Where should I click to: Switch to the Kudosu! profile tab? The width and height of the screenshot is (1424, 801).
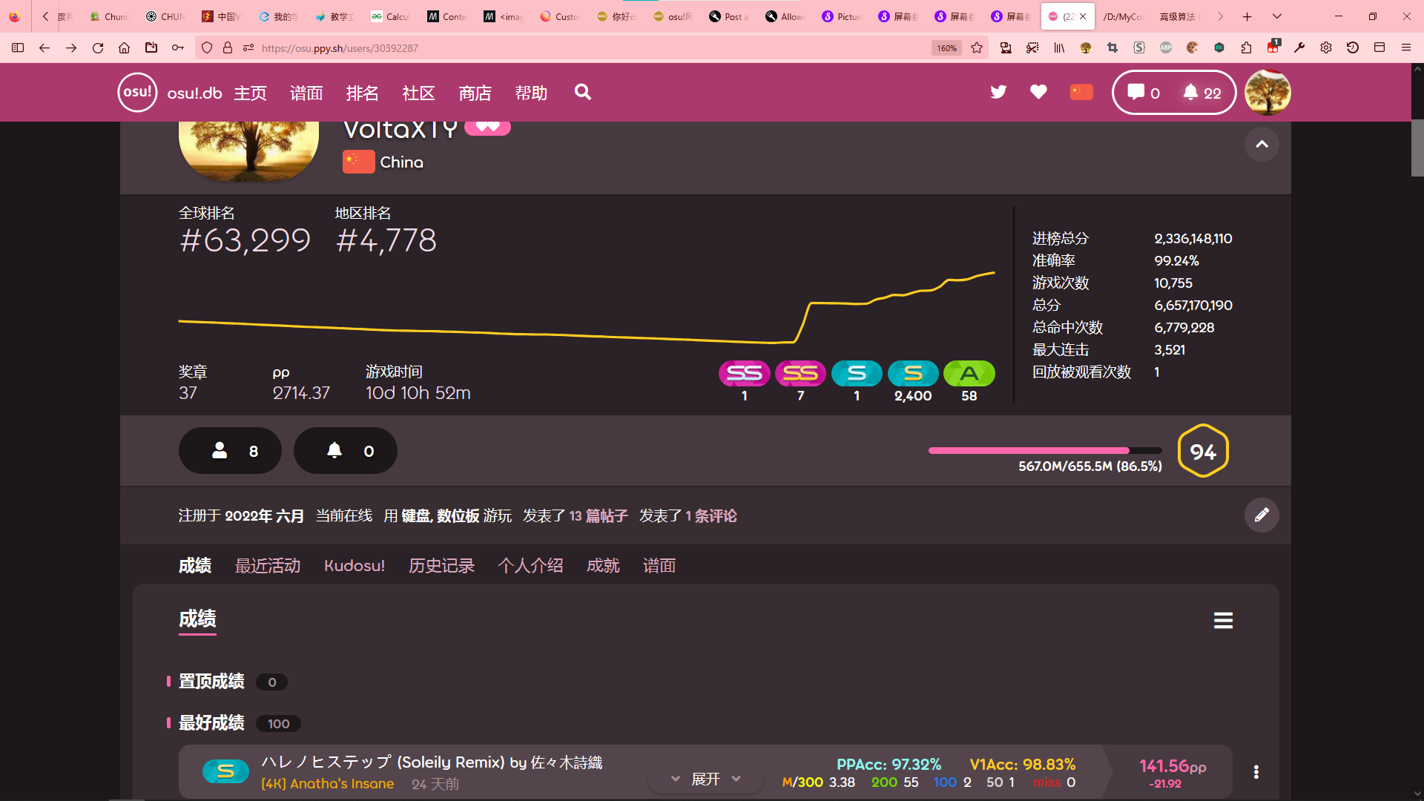click(355, 566)
